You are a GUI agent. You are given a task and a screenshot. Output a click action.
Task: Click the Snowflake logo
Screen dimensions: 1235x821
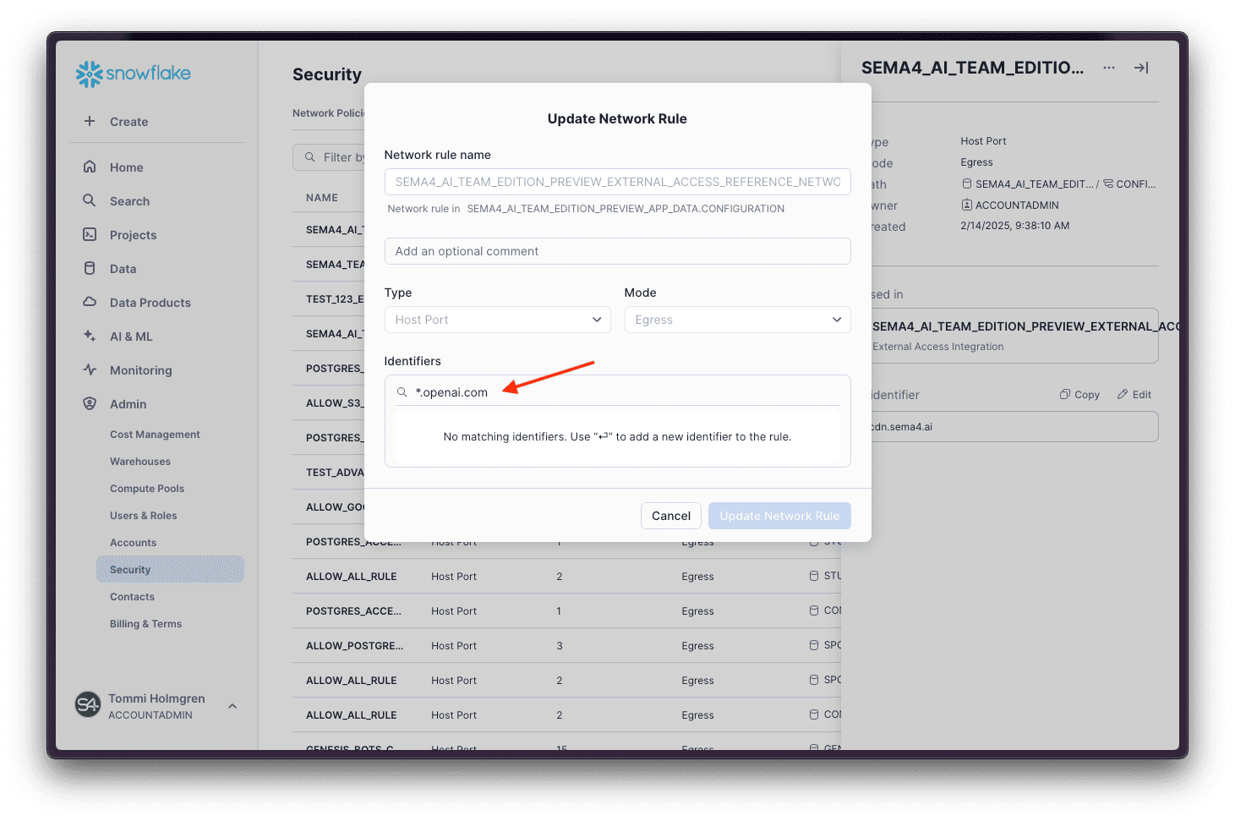tap(134, 74)
